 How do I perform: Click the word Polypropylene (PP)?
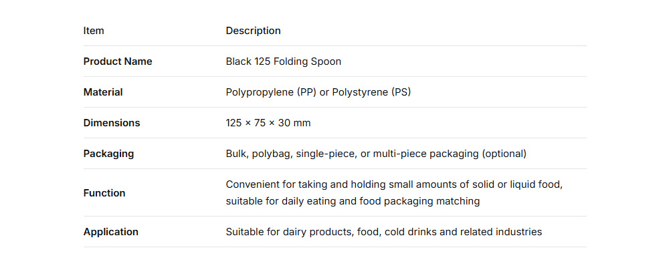pyautogui.click(x=271, y=92)
